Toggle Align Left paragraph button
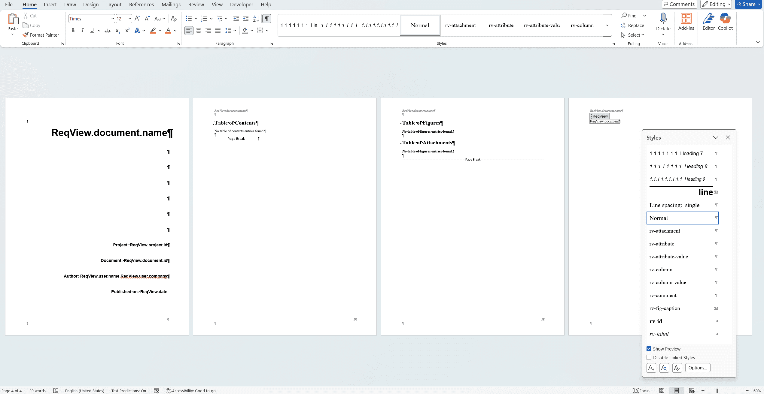Image resolution: width=764 pixels, height=394 pixels. click(x=189, y=31)
